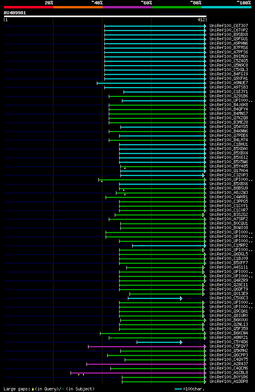The width and height of the screenshot is (255, 392).
Task: Select the UniRef100_B9IMG0 label
Action: coord(229,57)
